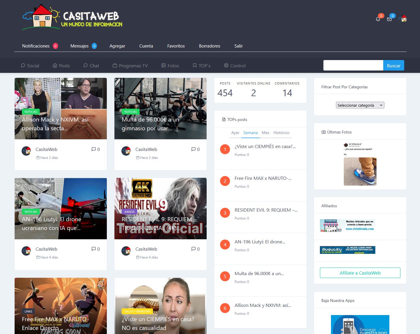Click the virtutienda affiliate banner
The width and height of the screenshot is (420, 334).
(x=347, y=226)
